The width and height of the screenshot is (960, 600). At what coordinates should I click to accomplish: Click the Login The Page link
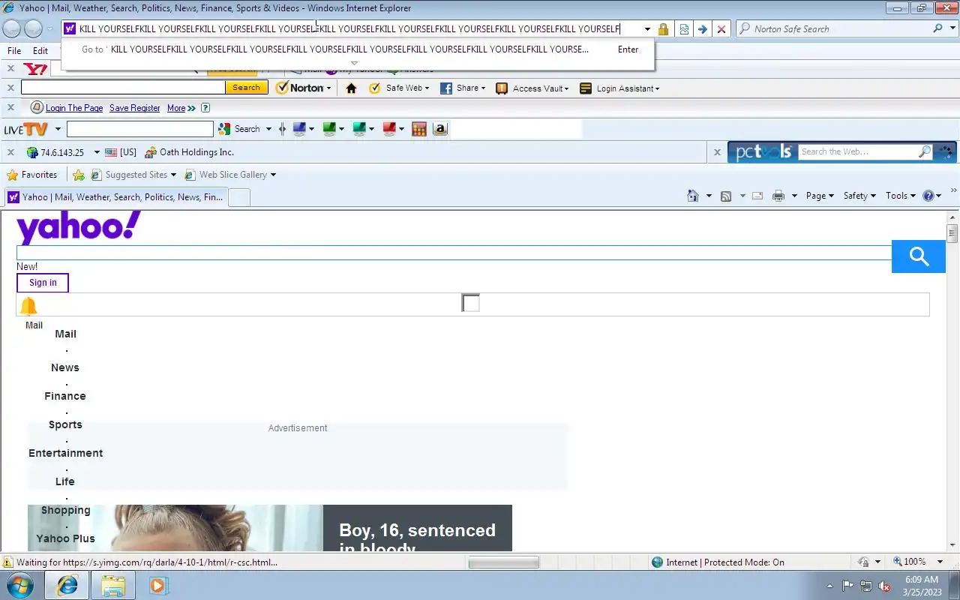[x=74, y=108]
